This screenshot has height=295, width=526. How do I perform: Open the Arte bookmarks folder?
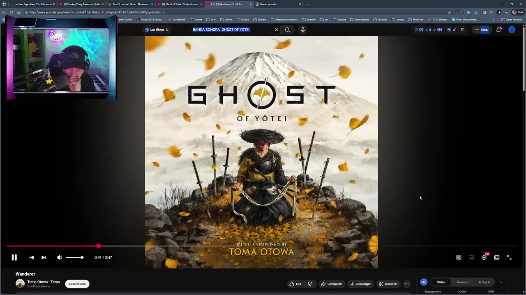(x=211, y=20)
